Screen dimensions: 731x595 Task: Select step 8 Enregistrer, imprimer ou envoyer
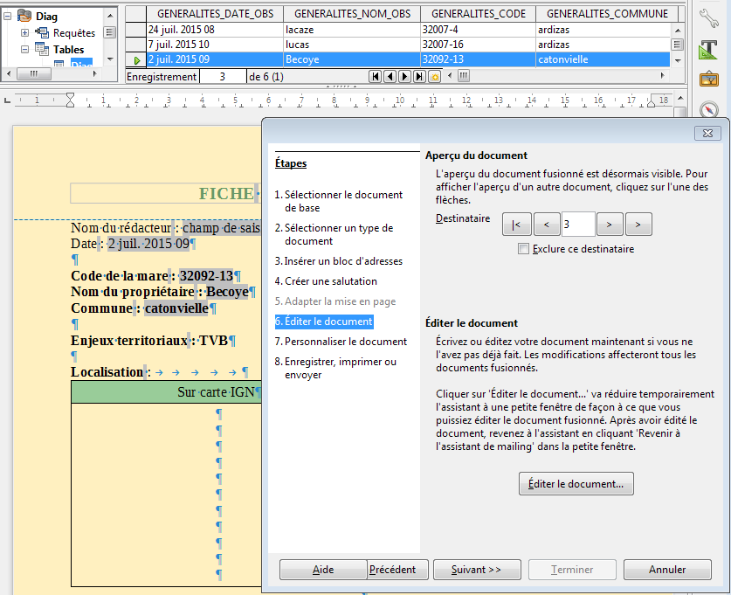[x=335, y=368]
